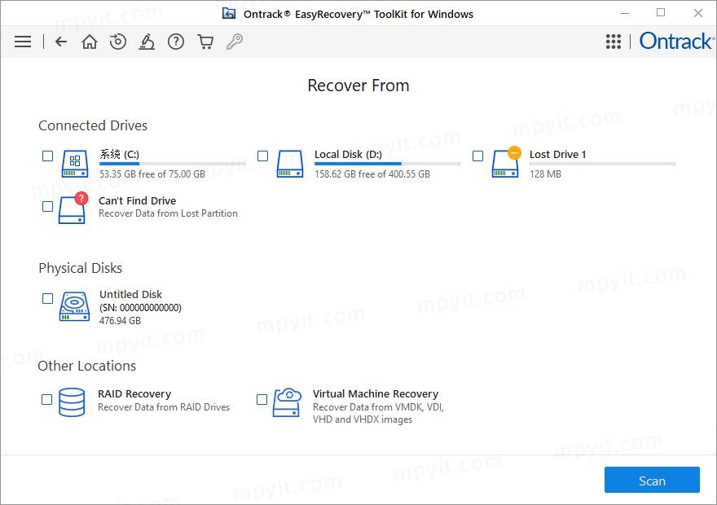Click the Can't Find Drive icon
717x505 pixels.
73,208
